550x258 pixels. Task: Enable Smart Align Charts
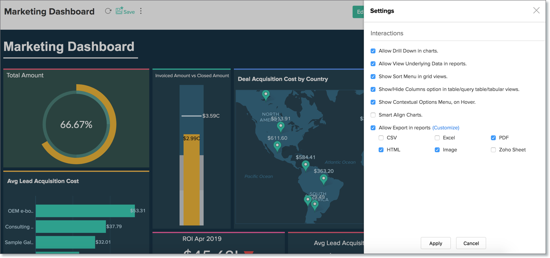[373, 115]
